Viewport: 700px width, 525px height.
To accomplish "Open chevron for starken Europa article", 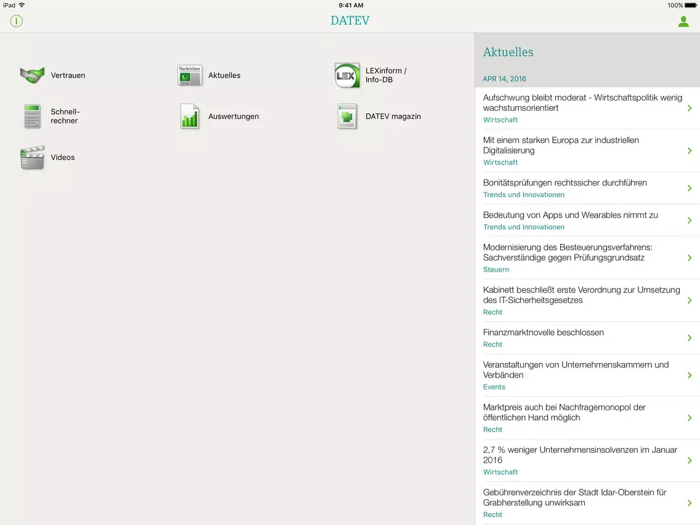I will click(690, 151).
